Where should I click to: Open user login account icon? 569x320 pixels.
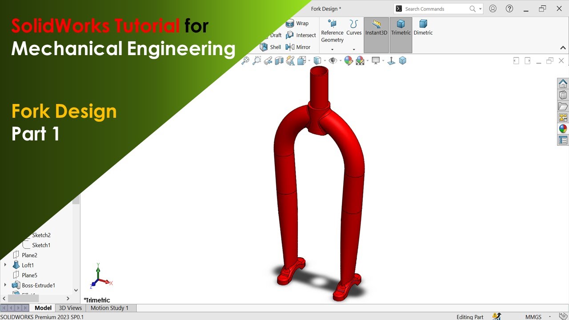click(493, 8)
